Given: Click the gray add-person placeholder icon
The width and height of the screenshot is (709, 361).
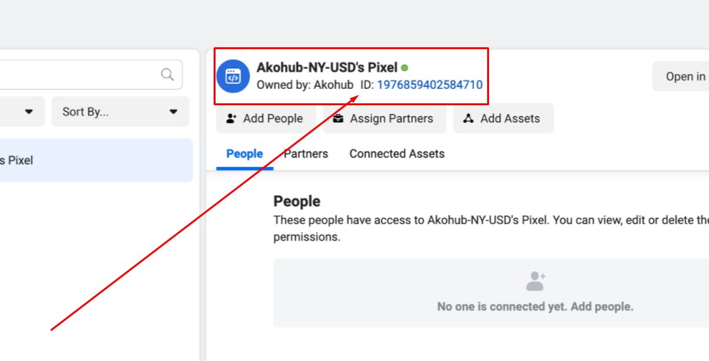Looking at the screenshot, I should (536, 281).
